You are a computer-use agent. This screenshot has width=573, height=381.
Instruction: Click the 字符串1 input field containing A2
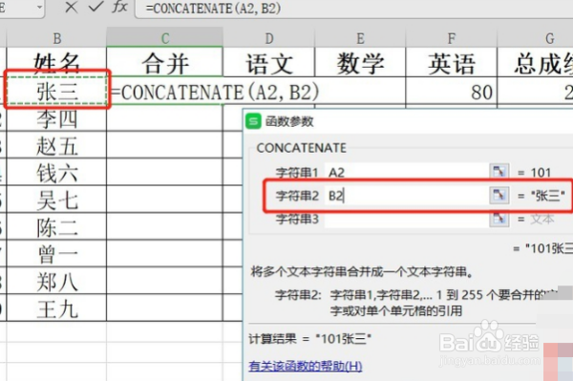point(407,172)
